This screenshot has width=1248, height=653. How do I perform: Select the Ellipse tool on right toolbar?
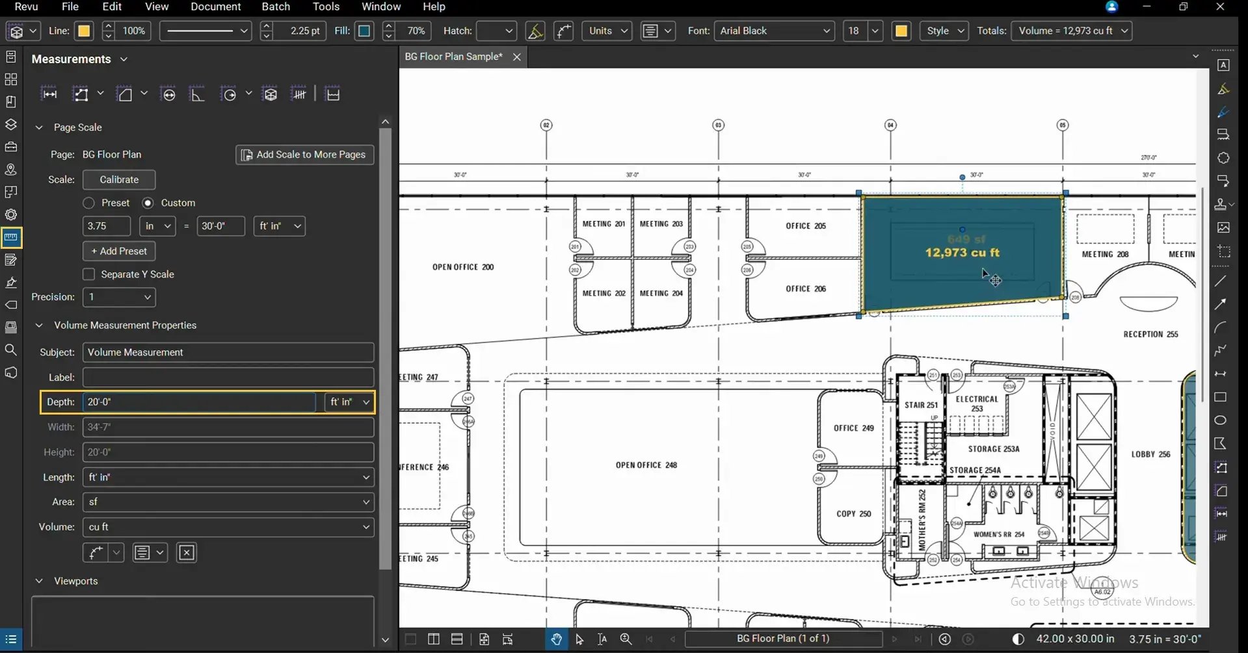(1221, 420)
